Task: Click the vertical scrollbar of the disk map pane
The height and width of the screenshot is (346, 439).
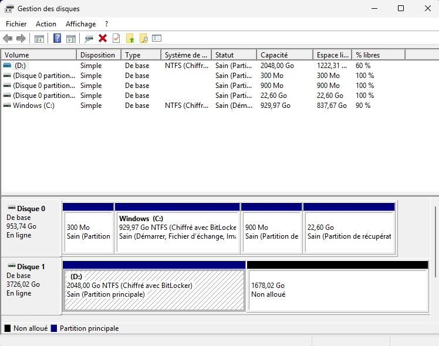Action: pos(435,242)
